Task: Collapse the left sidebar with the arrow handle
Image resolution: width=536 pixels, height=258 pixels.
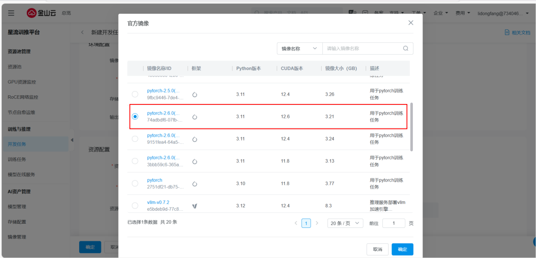Action: tap(72, 140)
